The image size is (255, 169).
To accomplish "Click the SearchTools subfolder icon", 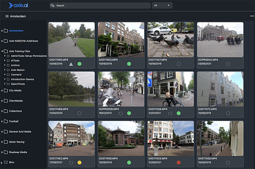I will coord(8,84).
